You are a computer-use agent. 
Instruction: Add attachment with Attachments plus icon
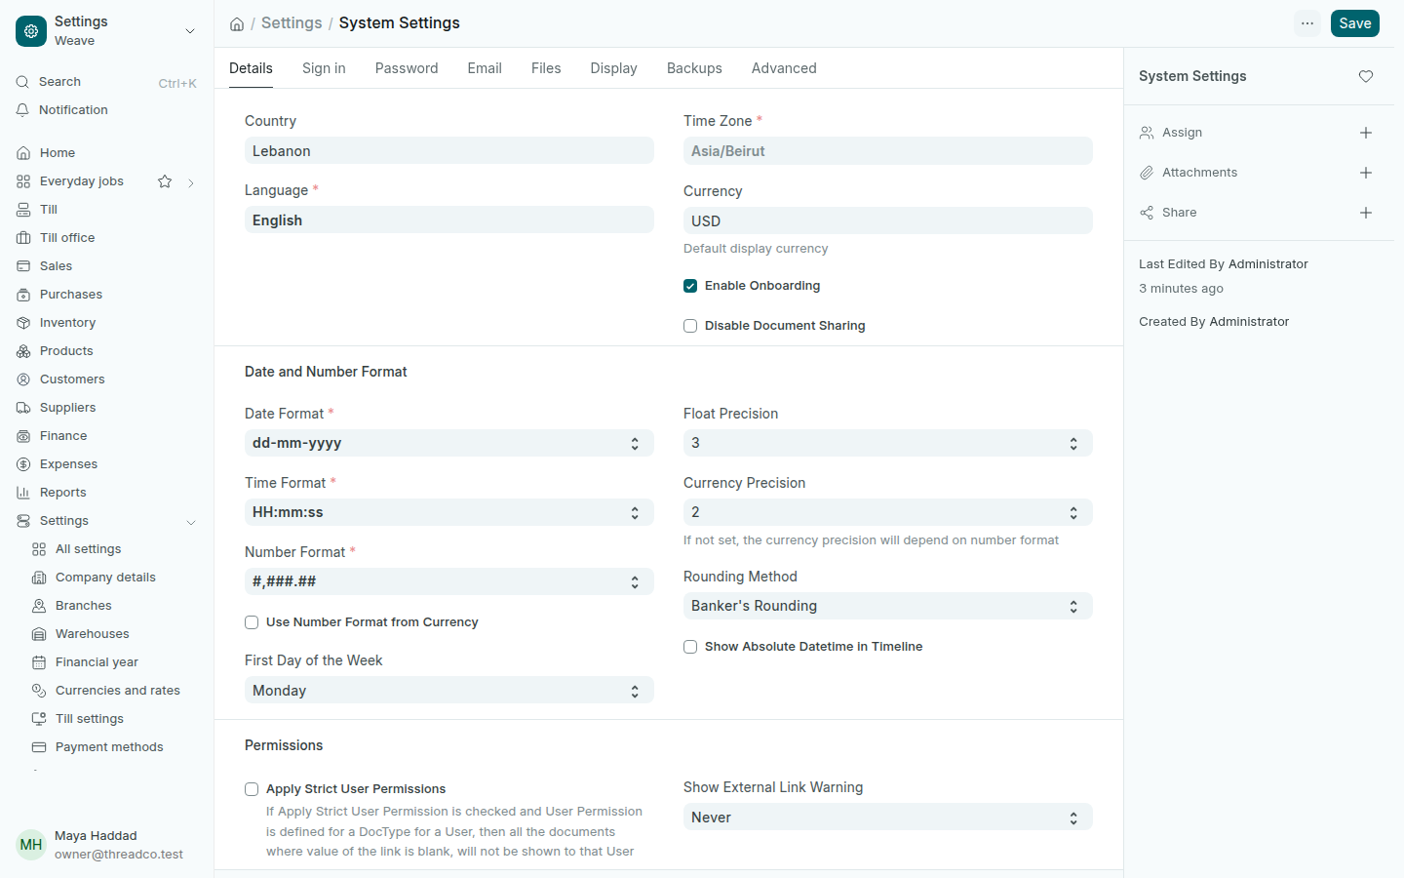tap(1366, 173)
